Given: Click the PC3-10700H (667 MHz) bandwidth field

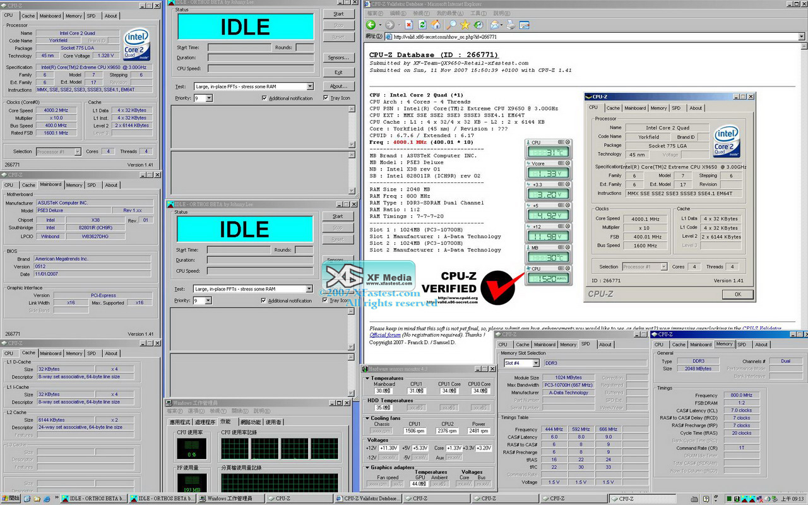Looking at the screenshot, I should coord(568,385).
